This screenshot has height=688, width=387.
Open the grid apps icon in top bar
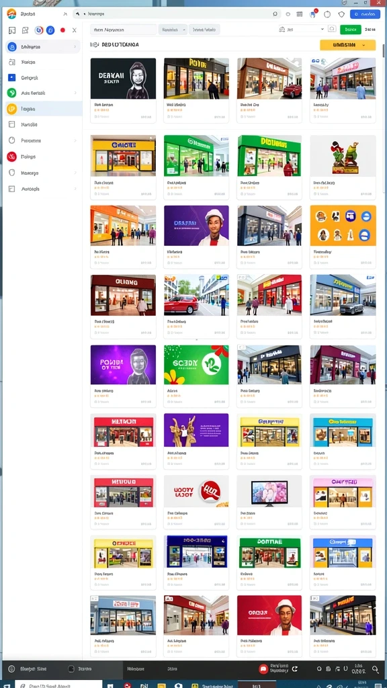(300, 14)
